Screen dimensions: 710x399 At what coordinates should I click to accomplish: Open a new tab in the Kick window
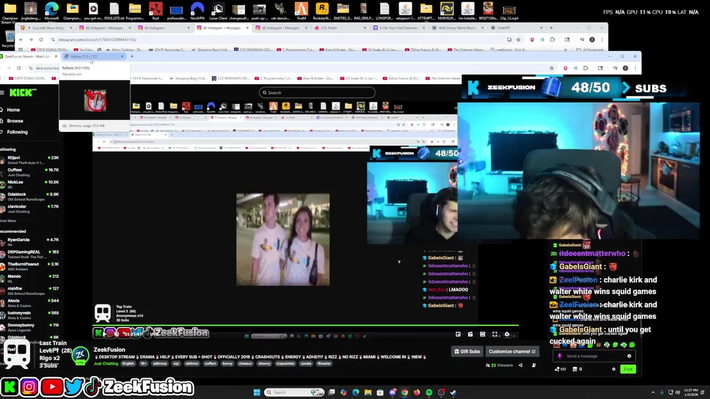pyautogui.click(x=131, y=57)
